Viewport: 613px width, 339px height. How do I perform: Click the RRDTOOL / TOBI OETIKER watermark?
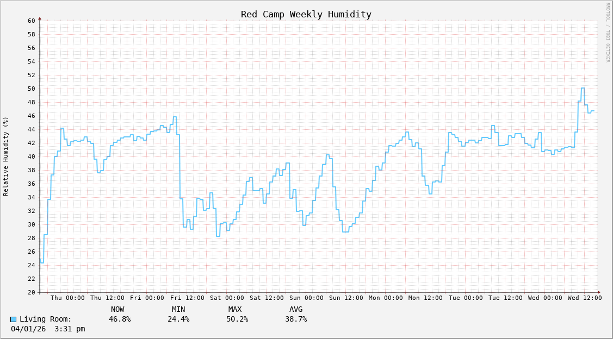608,33
